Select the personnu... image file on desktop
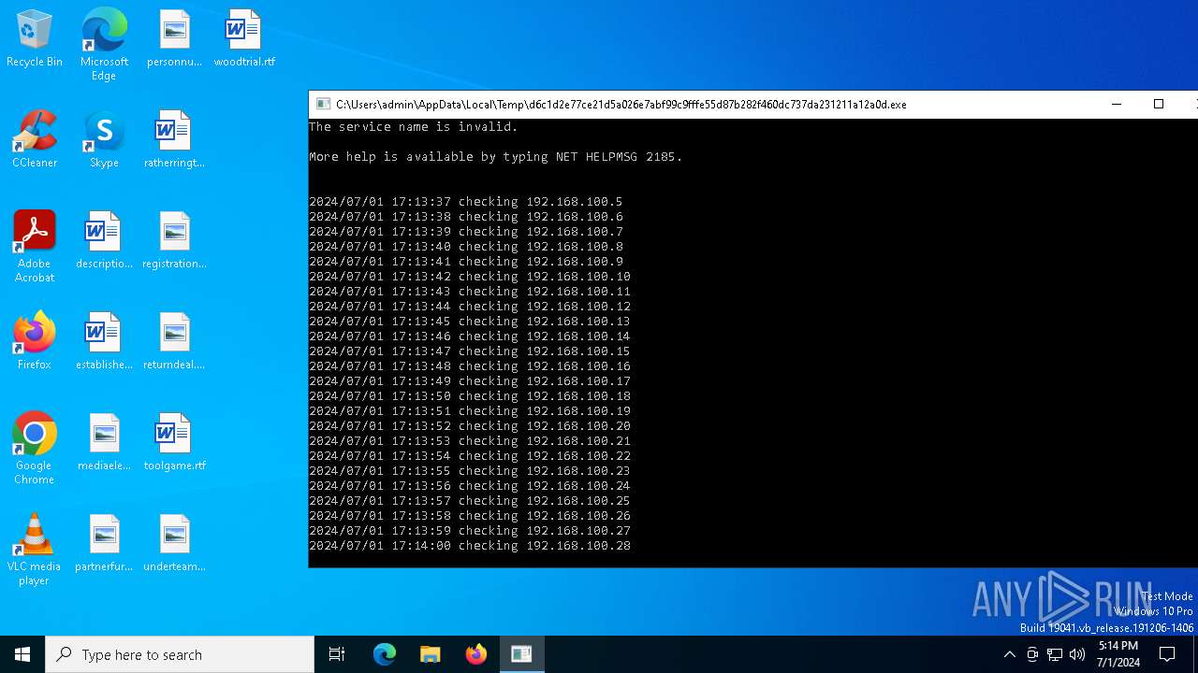1198x673 pixels. [x=174, y=39]
